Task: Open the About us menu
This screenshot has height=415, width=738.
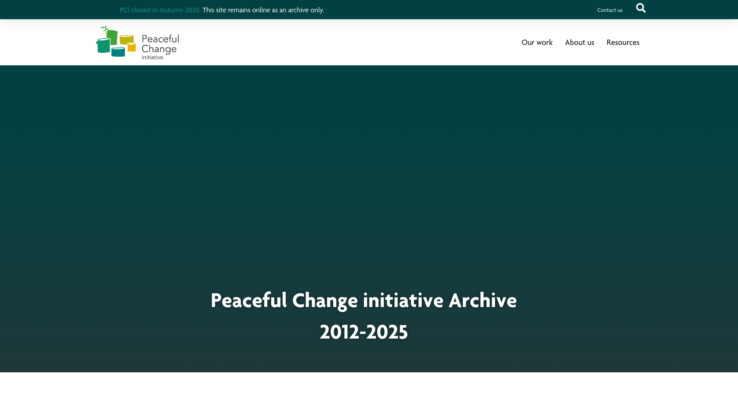Action: pos(579,42)
